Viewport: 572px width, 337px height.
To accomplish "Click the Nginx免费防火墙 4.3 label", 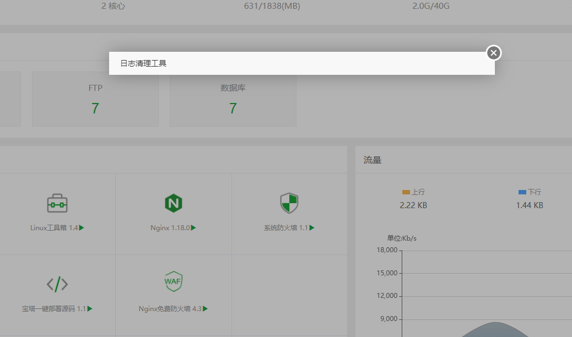I will coord(170,309).
